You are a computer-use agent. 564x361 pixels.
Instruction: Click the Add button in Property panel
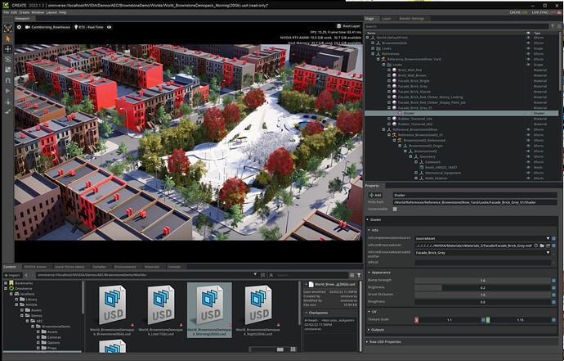pos(375,195)
